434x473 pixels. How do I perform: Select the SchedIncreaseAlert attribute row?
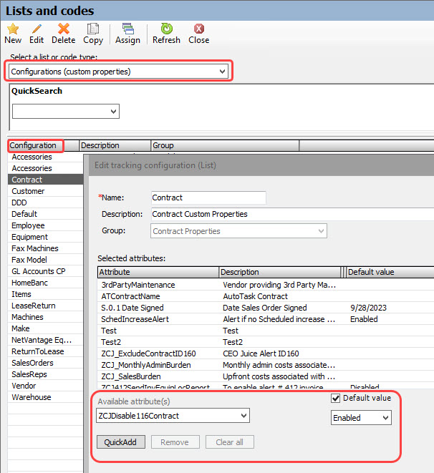266,319
